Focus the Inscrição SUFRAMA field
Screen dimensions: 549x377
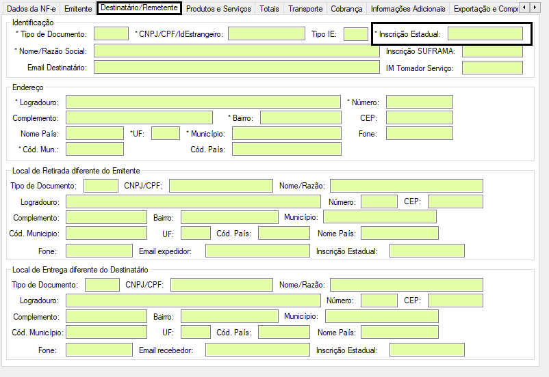pyautogui.click(x=492, y=51)
